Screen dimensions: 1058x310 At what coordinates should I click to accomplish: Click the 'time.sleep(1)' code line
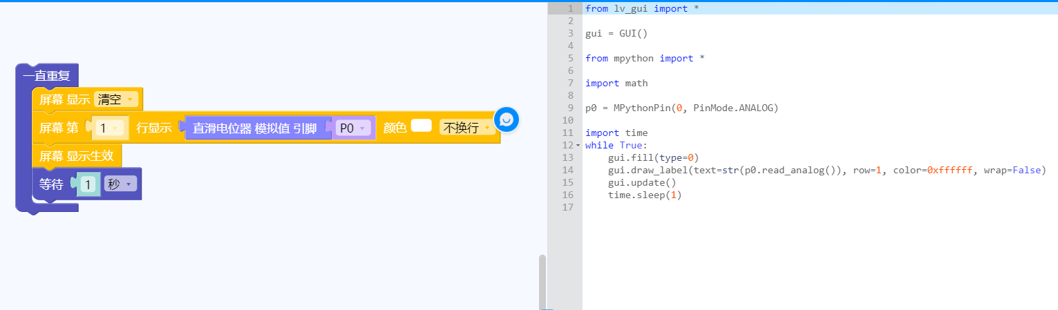tap(645, 195)
